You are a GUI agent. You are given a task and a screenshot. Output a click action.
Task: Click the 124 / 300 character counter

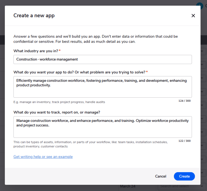(x=184, y=101)
